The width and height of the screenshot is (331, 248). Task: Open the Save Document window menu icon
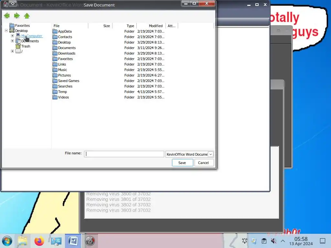click(x=13, y=3)
